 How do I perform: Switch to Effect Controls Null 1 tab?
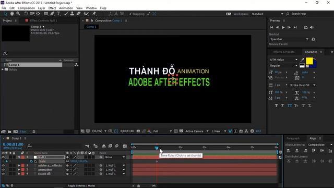(44, 21)
